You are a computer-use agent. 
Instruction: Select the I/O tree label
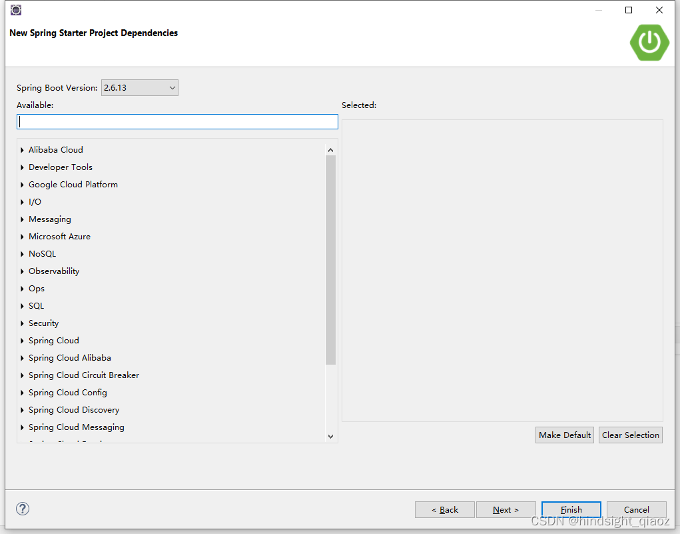(x=35, y=202)
